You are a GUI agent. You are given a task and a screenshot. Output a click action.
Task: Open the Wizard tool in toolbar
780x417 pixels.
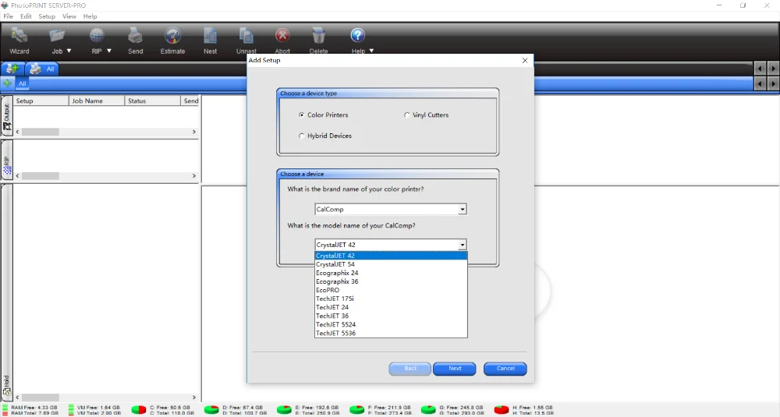point(19,41)
